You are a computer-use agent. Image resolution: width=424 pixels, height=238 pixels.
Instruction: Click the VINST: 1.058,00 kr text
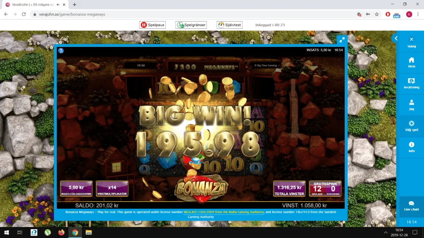coord(304,205)
